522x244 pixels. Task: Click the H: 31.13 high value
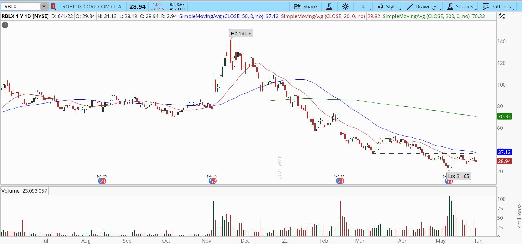point(107,16)
